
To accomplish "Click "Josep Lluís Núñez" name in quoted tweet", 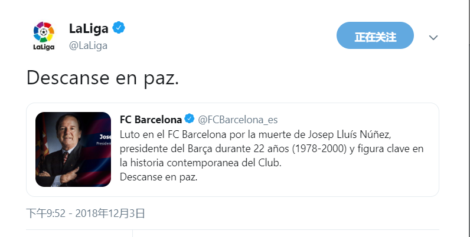I will click(x=349, y=134).
